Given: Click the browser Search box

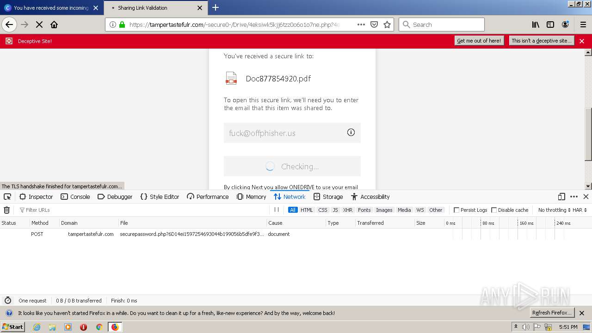Looking at the screenshot, I should pos(442,25).
